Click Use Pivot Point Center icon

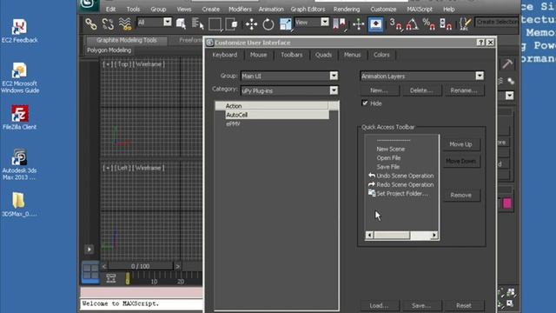click(x=339, y=24)
